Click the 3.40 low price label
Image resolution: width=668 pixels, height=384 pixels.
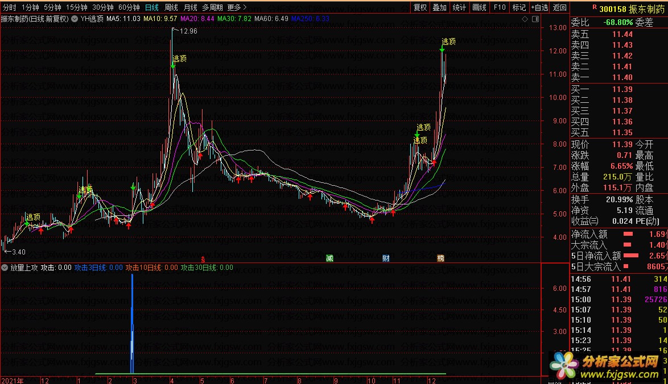coord(19,252)
